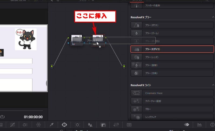Image resolution: width=215 pixels, height=131 pixels.
Task: Open the Tracker palette icon
Action: click(x=78, y=125)
